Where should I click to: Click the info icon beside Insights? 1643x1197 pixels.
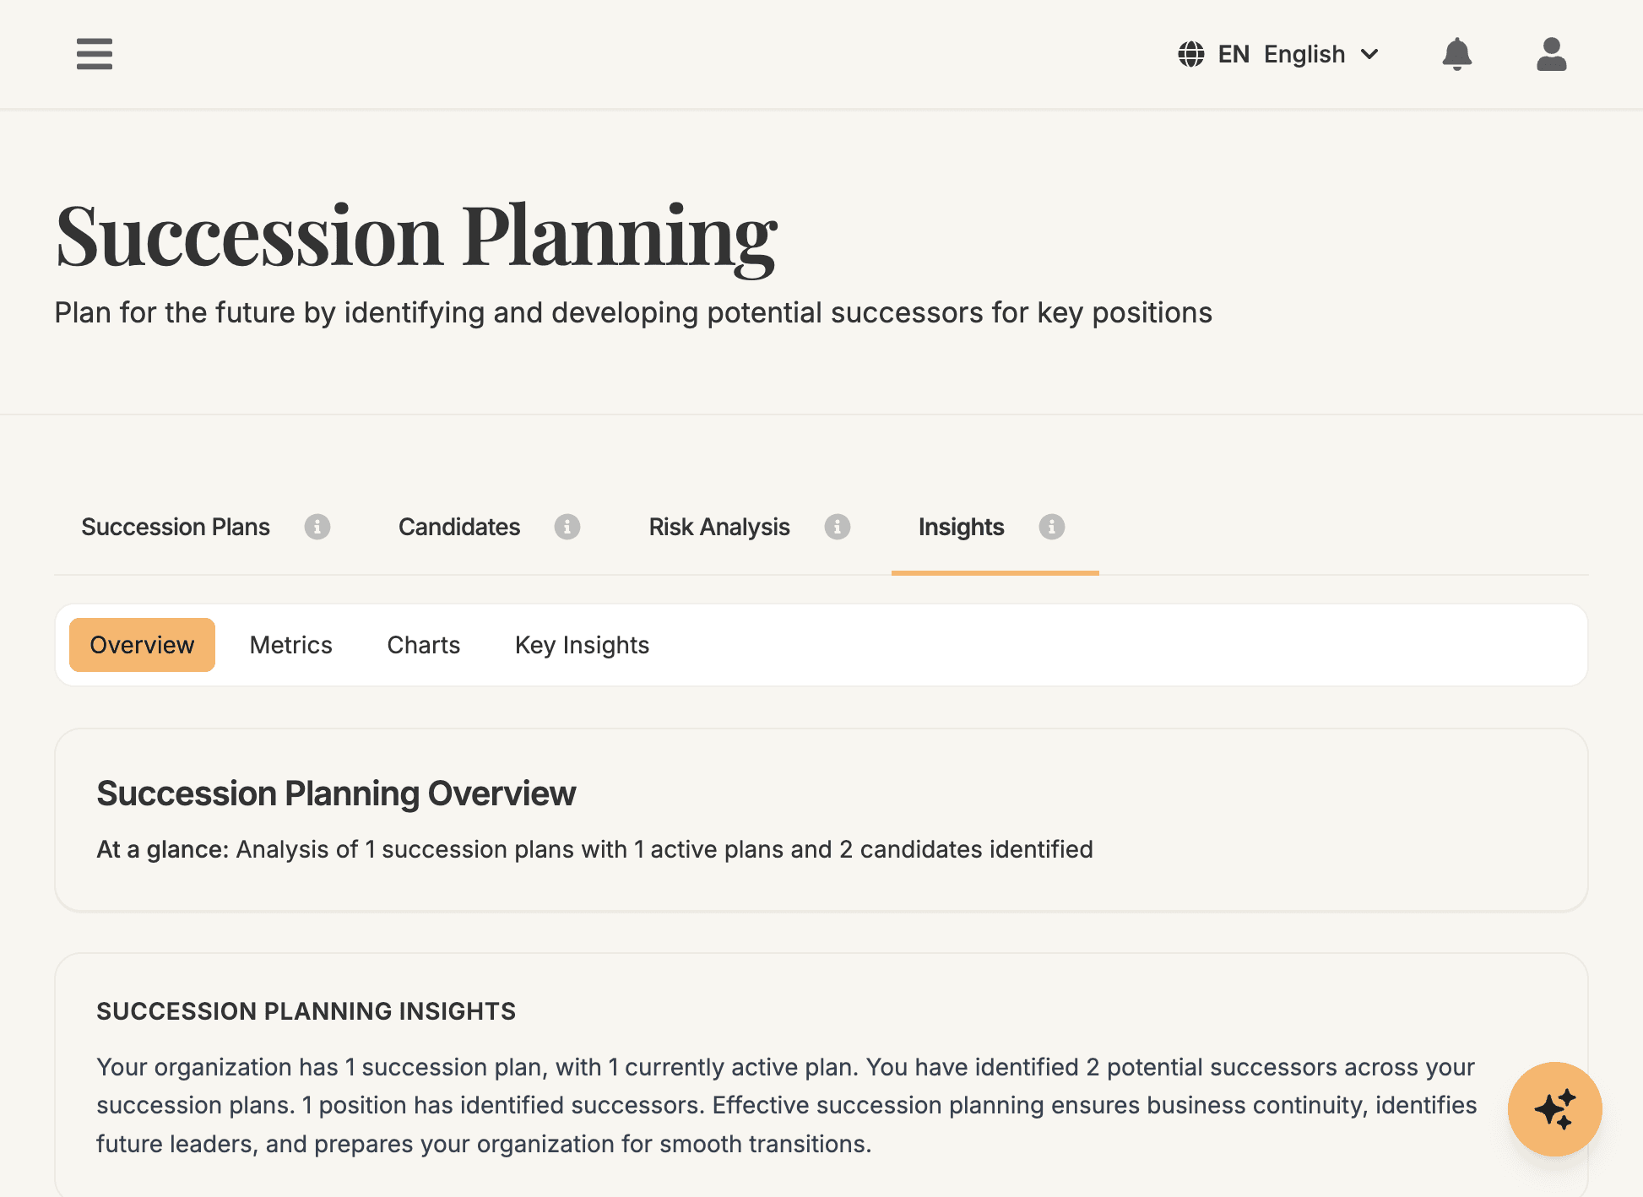1051,527
